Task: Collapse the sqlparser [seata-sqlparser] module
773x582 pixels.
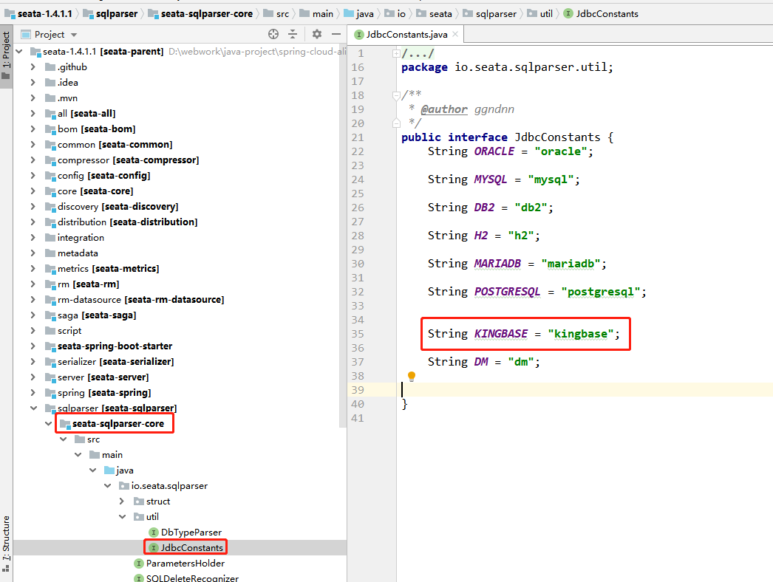Action: [33, 408]
